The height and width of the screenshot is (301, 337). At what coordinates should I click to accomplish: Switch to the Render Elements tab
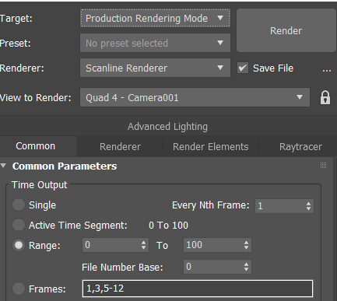click(x=210, y=147)
